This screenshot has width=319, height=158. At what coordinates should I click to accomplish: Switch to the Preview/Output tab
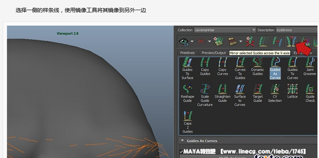click(x=214, y=53)
